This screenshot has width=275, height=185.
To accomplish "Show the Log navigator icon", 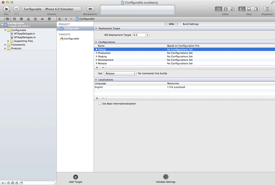I will coord(49,19).
